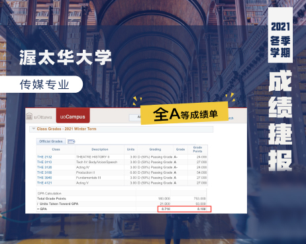Click the grade A- in THEATRE HISTORY II row
This screenshot has width=306, height=244.
click(176, 157)
